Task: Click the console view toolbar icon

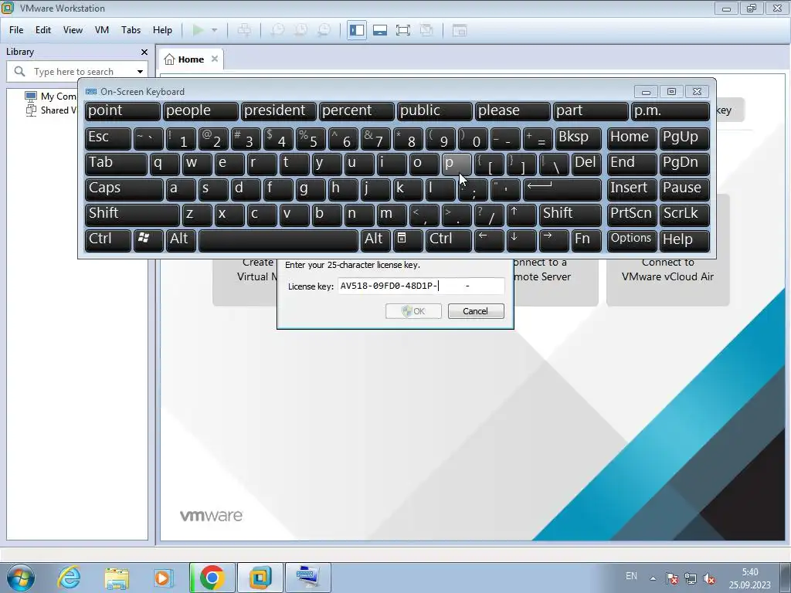Action: click(459, 30)
